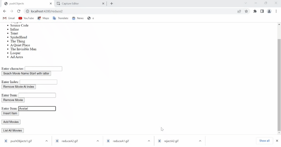Share this page icon

(239, 11)
